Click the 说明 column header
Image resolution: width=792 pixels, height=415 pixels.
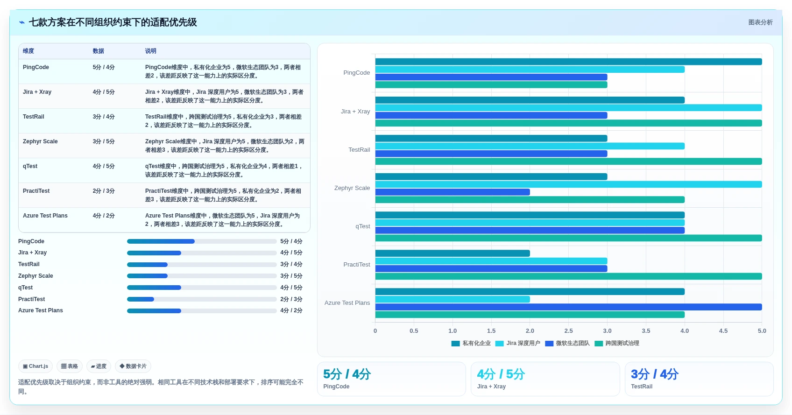pyautogui.click(x=150, y=51)
